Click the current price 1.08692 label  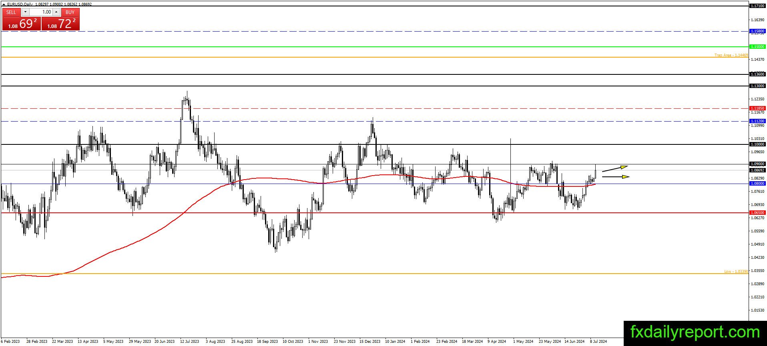(757, 170)
